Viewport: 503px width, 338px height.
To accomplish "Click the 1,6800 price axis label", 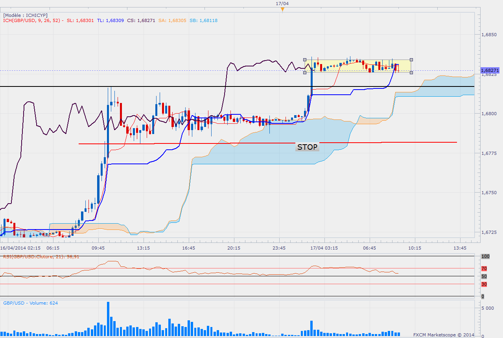I will tap(489, 114).
